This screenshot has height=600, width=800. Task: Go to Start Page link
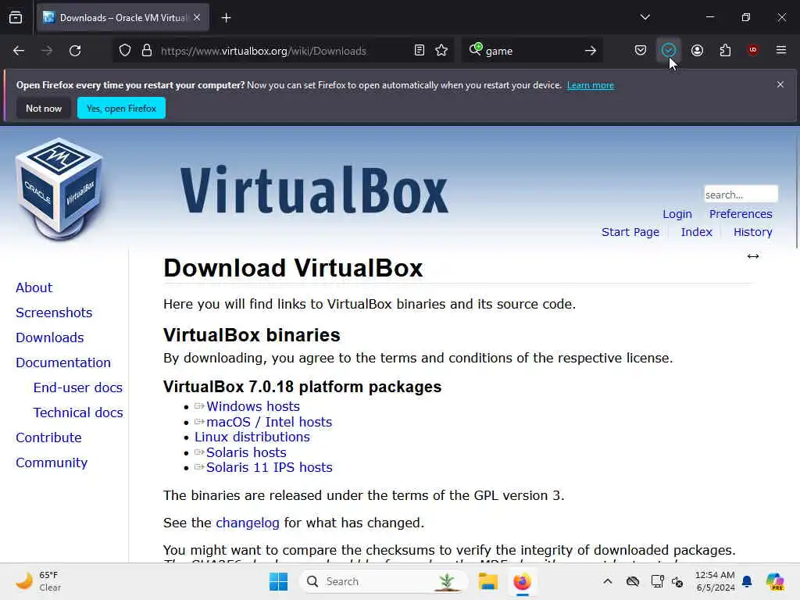630,232
